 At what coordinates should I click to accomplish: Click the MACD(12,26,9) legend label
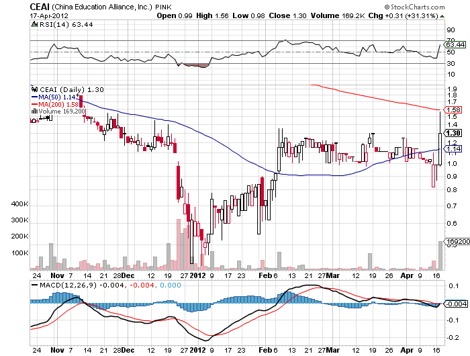coord(68,285)
